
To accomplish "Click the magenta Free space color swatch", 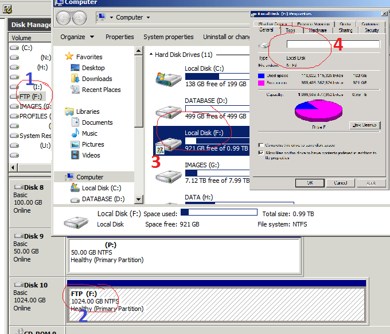I will coord(261,83).
